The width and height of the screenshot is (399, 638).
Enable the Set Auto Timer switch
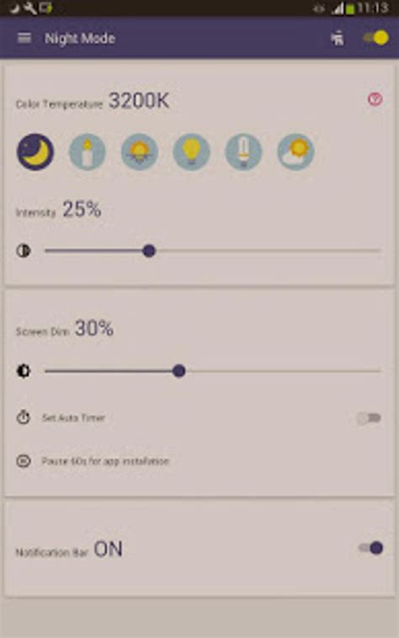tap(369, 418)
